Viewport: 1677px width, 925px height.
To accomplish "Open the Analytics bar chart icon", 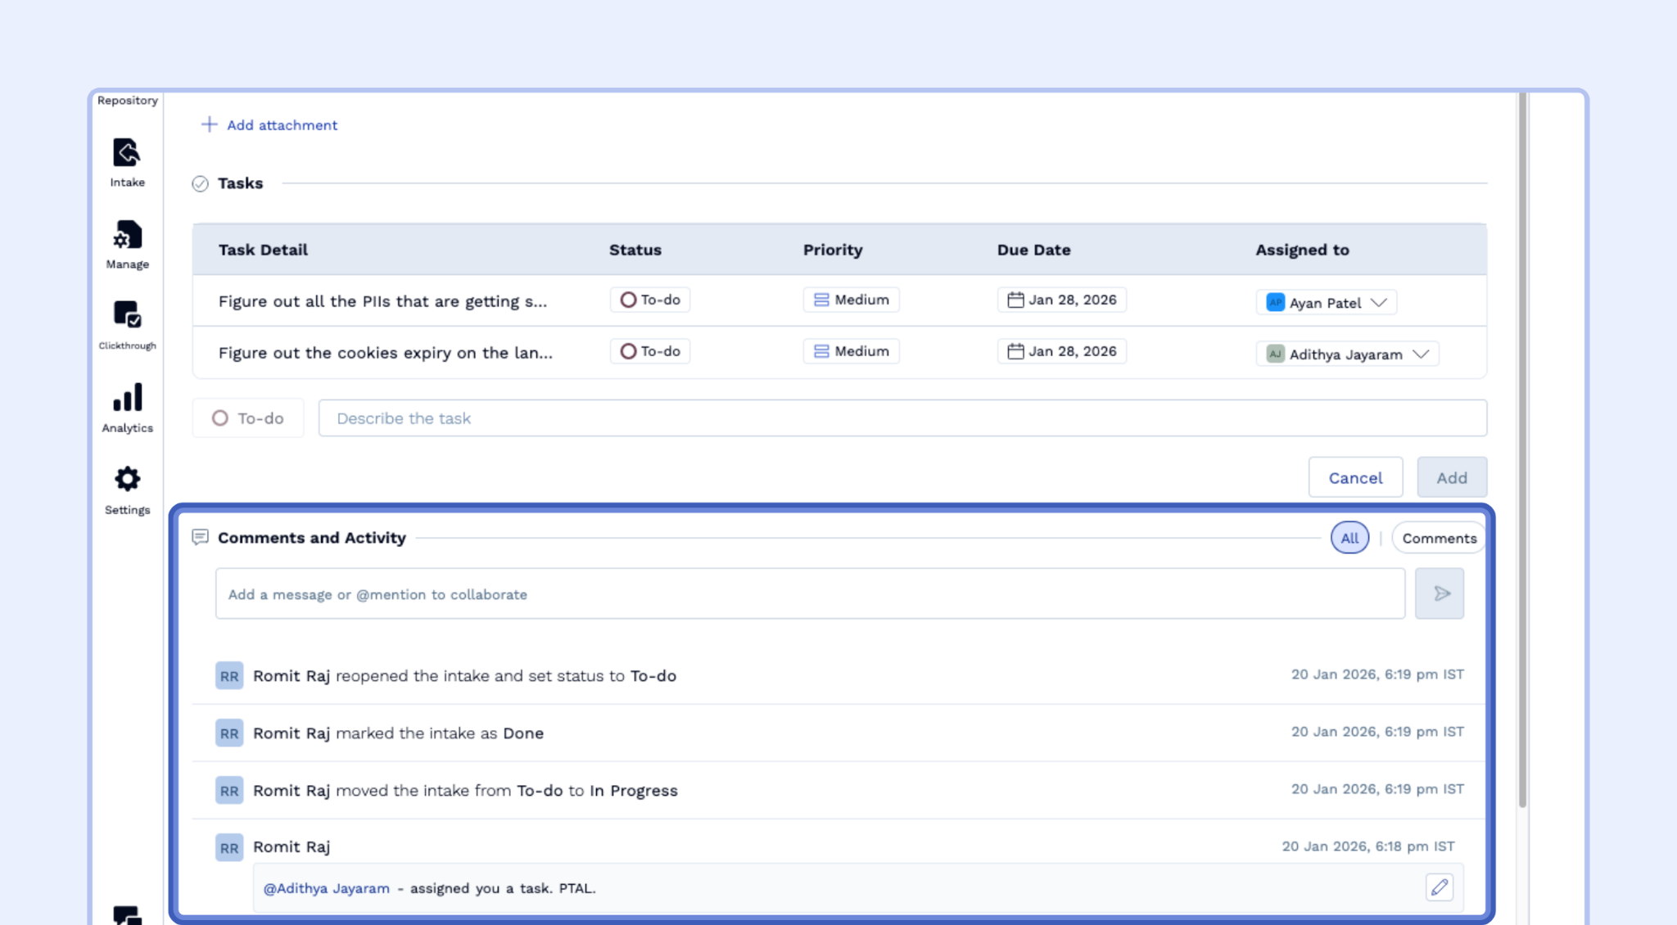I will [127, 398].
